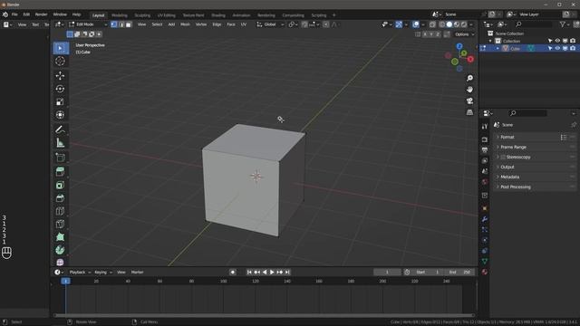Viewport: 580px width, 326px height.
Task: Pick the Add Cube tool
Action: 60,158
